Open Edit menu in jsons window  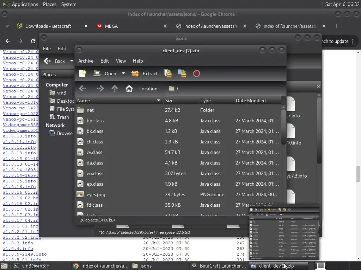[x=62, y=49]
